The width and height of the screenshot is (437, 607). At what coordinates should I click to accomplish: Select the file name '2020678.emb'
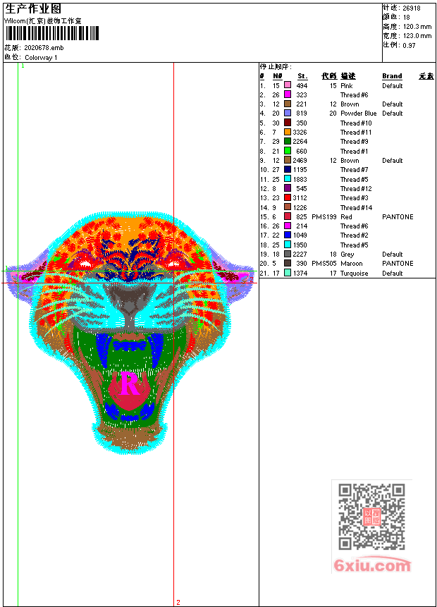pos(44,48)
